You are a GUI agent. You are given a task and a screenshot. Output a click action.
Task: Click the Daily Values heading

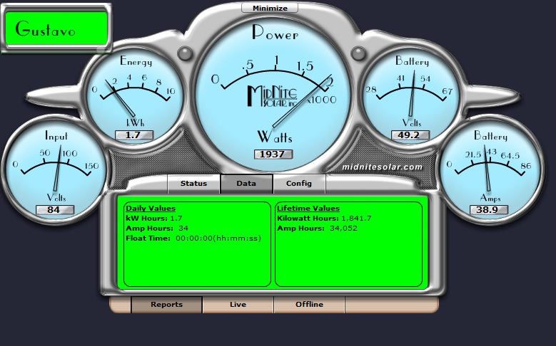pos(151,209)
